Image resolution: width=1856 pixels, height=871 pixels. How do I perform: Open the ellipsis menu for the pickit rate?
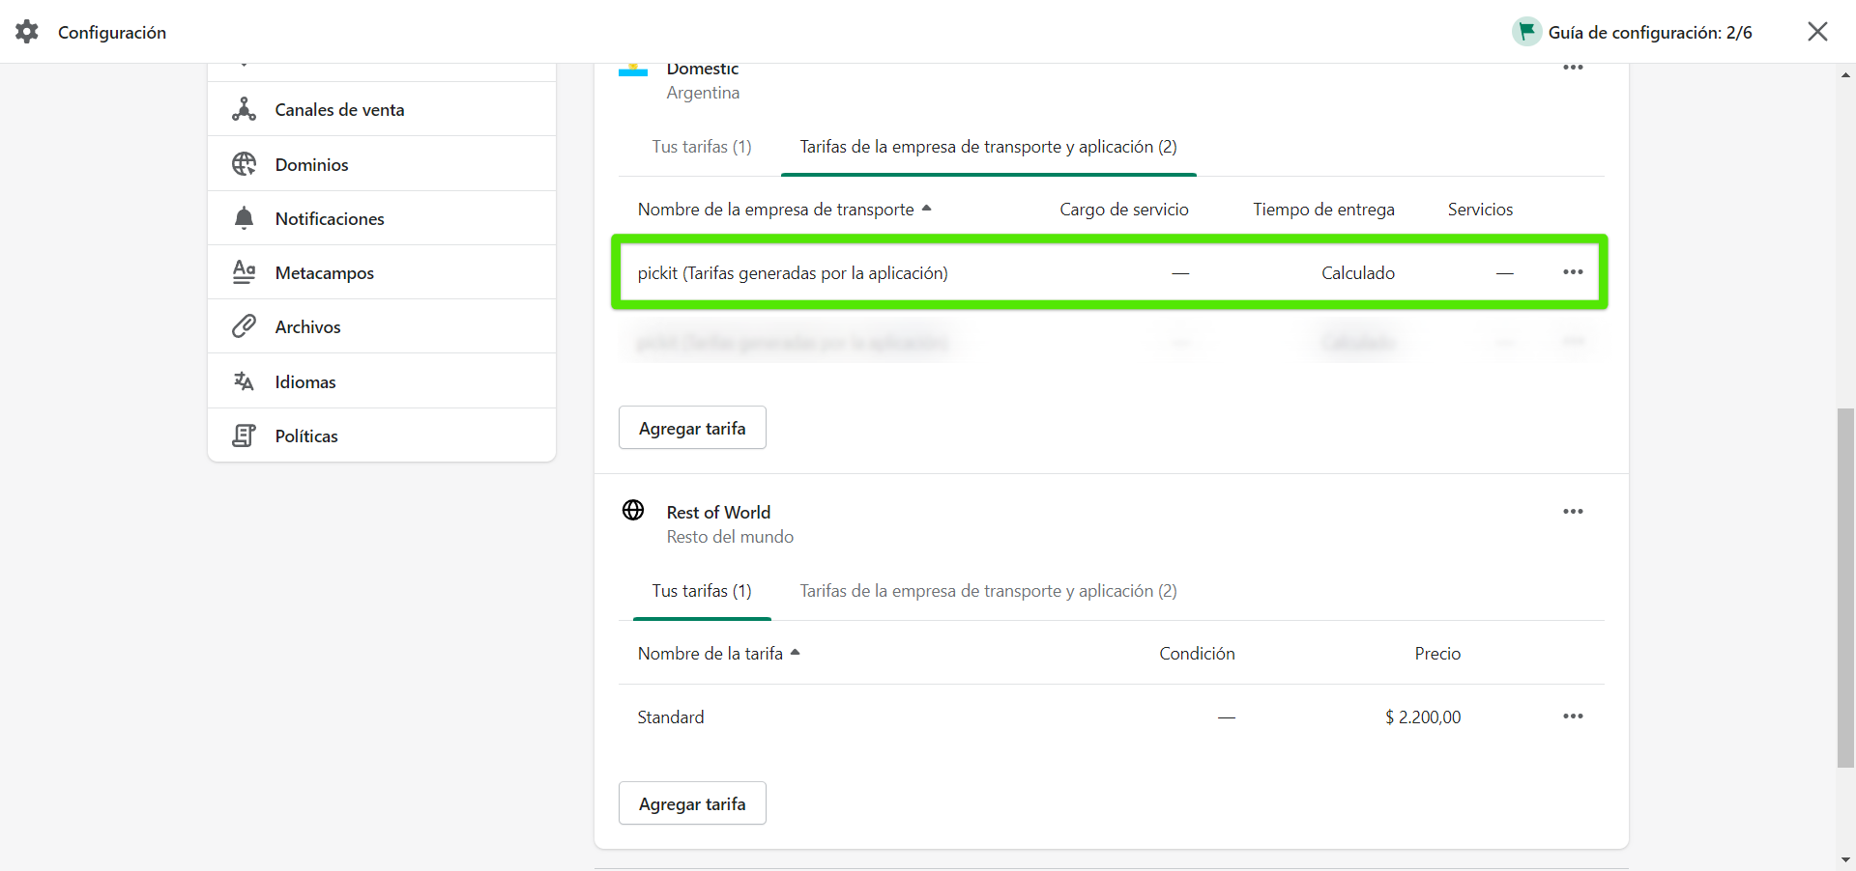pos(1572,271)
